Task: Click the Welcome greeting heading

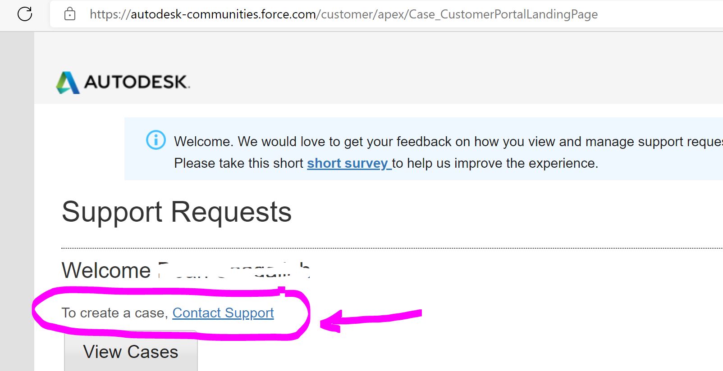Action: 106,270
